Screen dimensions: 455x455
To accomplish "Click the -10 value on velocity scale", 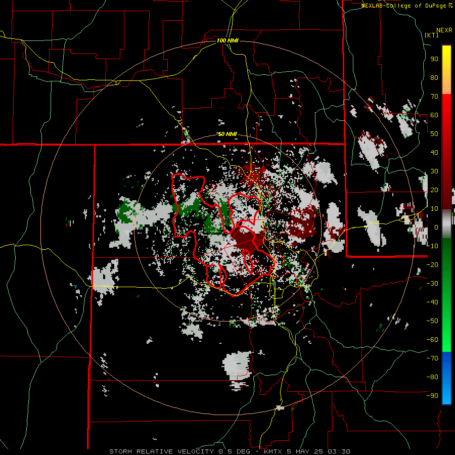I will pos(432,246).
